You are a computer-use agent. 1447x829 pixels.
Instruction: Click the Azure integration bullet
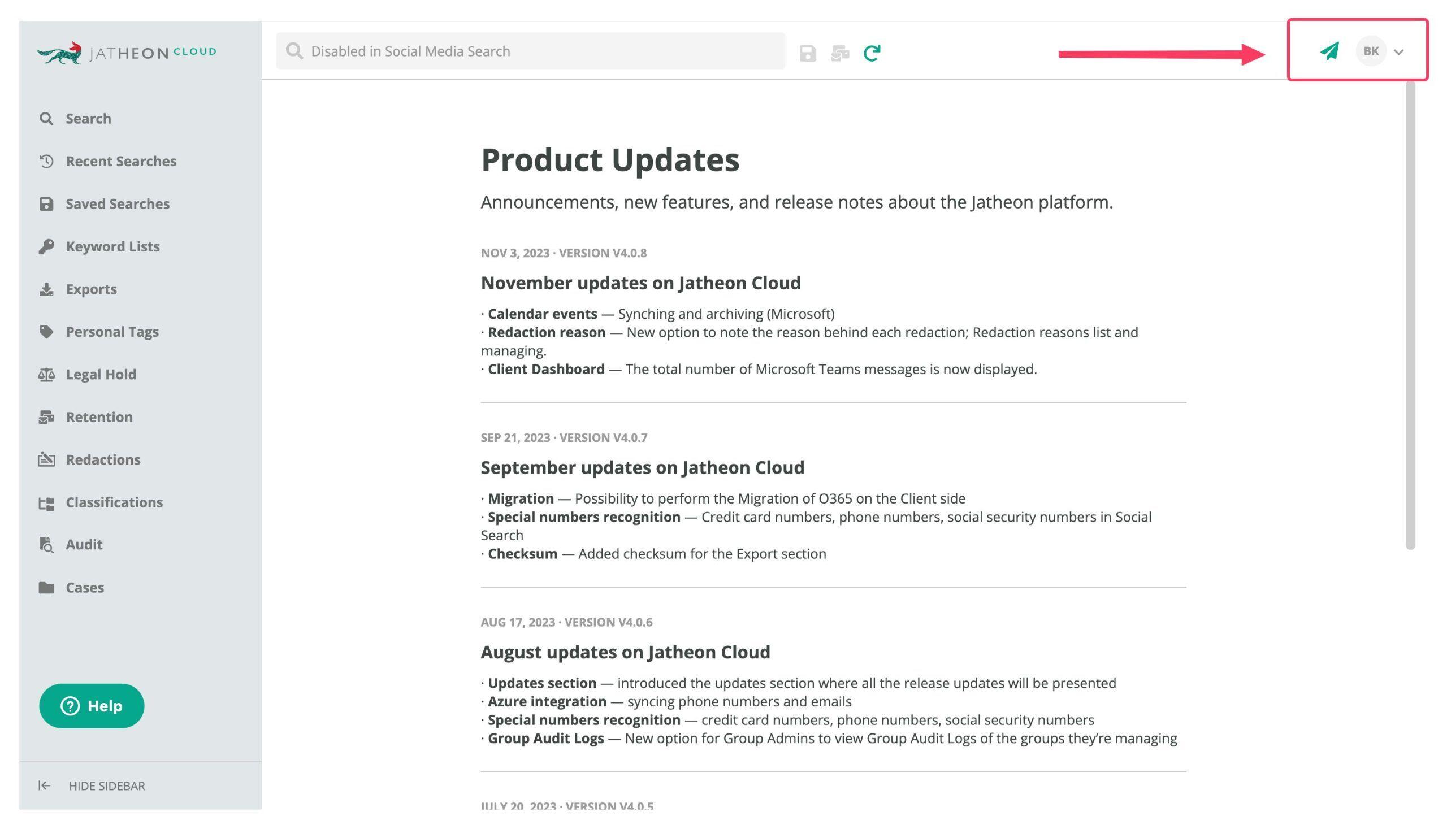(666, 701)
